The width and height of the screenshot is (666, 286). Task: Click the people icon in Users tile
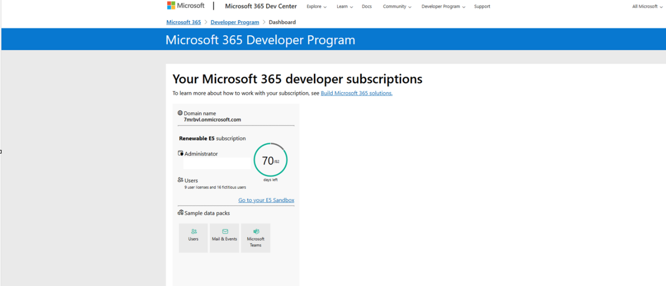(194, 231)
